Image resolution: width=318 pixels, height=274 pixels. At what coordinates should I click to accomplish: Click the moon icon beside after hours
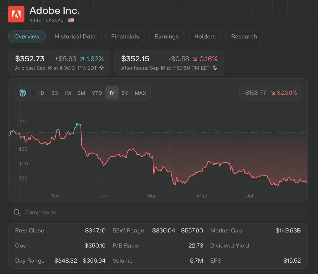point(215,68)
